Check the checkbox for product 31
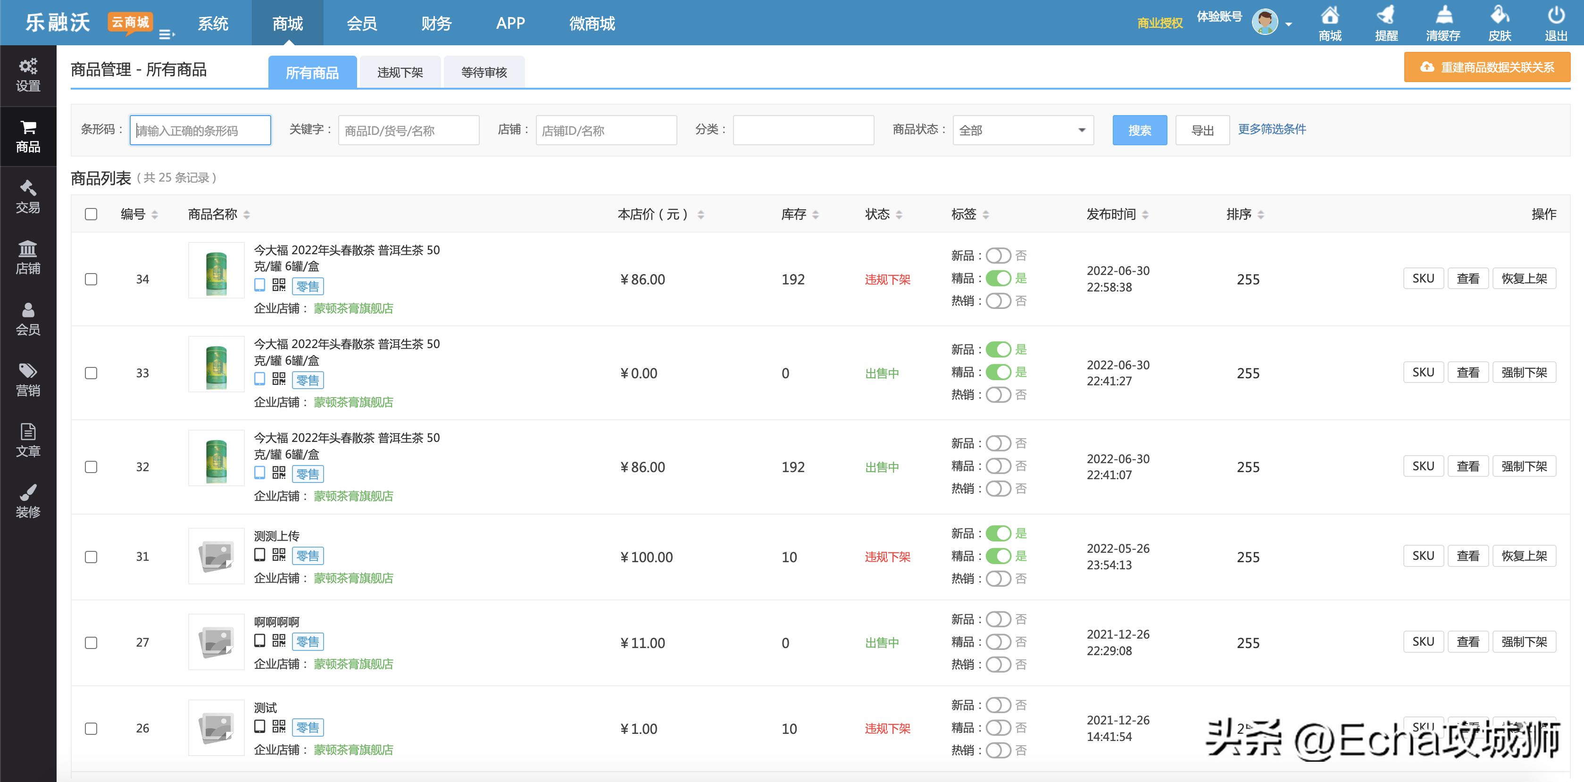Image resolution: width=1584 pixels, height=782 pixels. (91, 557)
